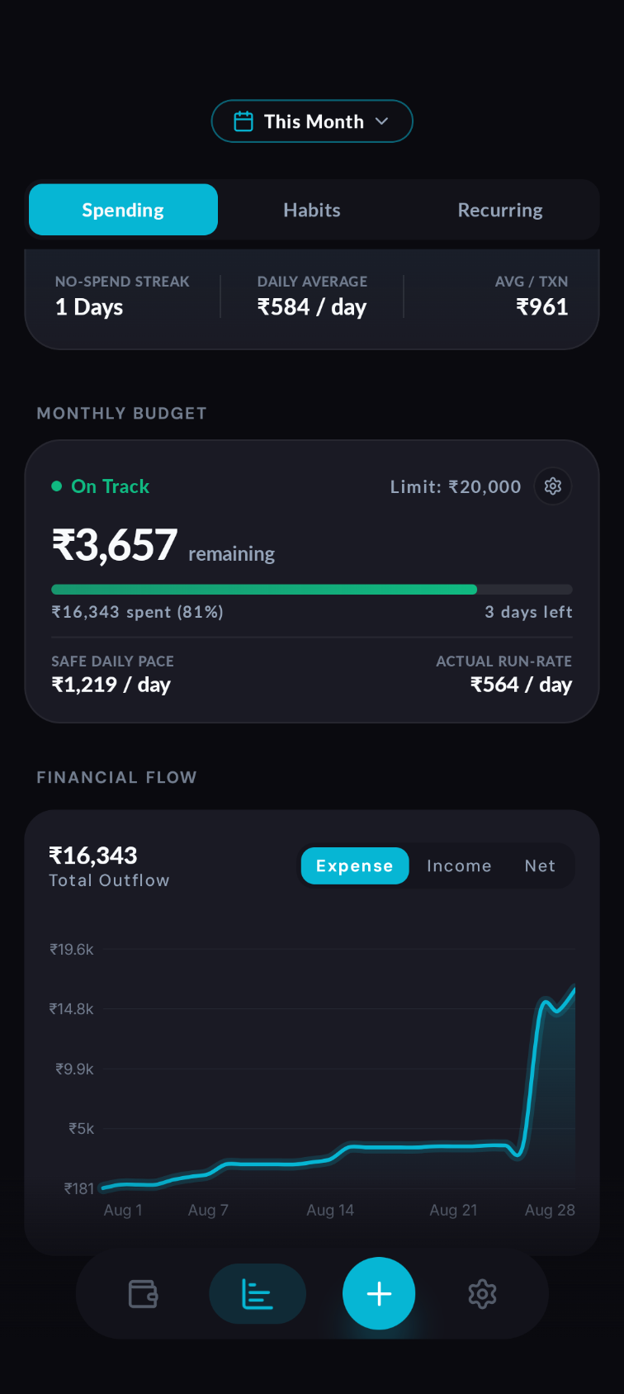Tap the Daily Average ₹584 stat
The image size is (624, 1394).
[x=312, y=296]
